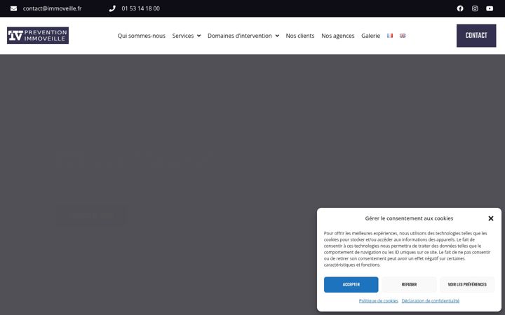Switch language with the British flag
The width and height of the screenshot is (505, 315).
click(x=403, y=36)
